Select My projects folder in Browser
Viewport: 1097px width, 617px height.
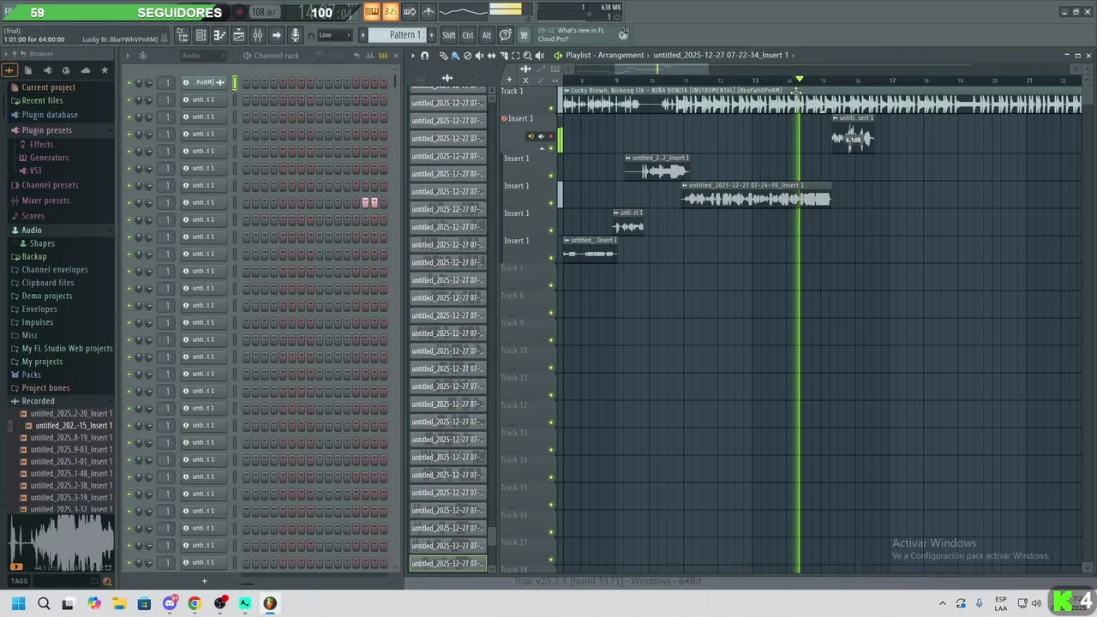(x=42, y=362)
